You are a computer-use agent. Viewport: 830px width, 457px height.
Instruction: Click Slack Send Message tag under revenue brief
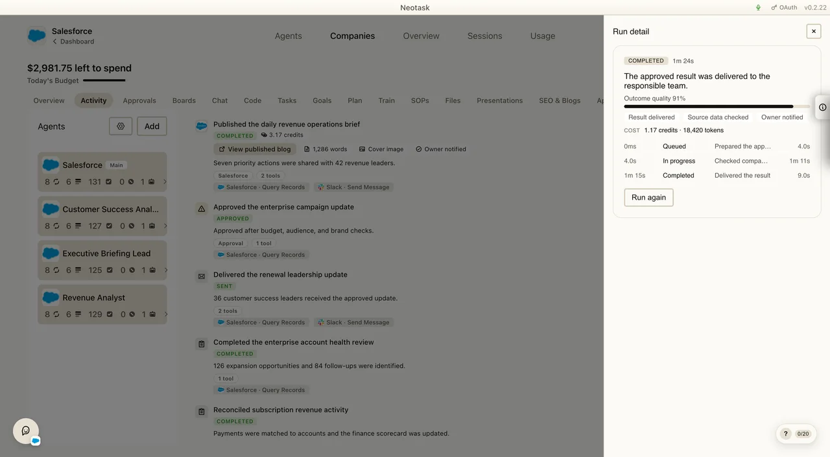pos(353,187)
